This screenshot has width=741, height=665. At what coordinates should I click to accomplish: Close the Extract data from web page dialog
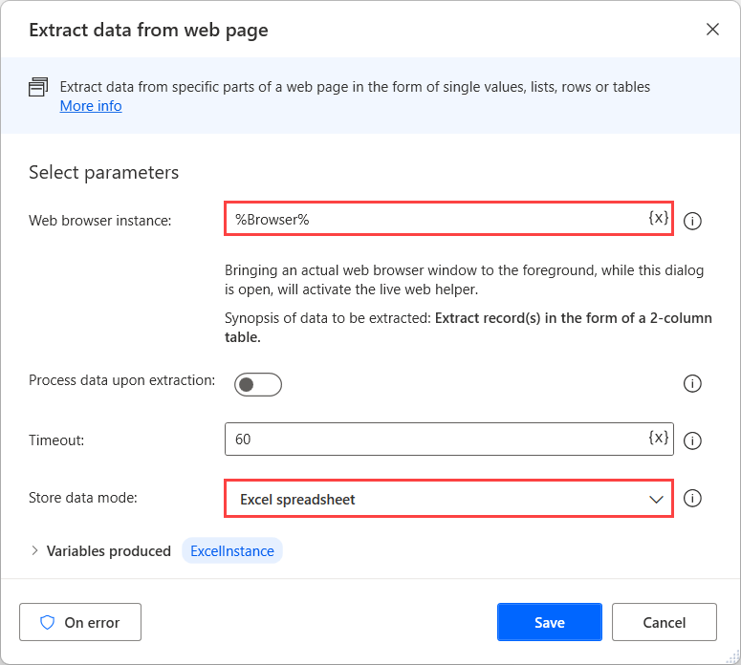click(x=712, y=30)
